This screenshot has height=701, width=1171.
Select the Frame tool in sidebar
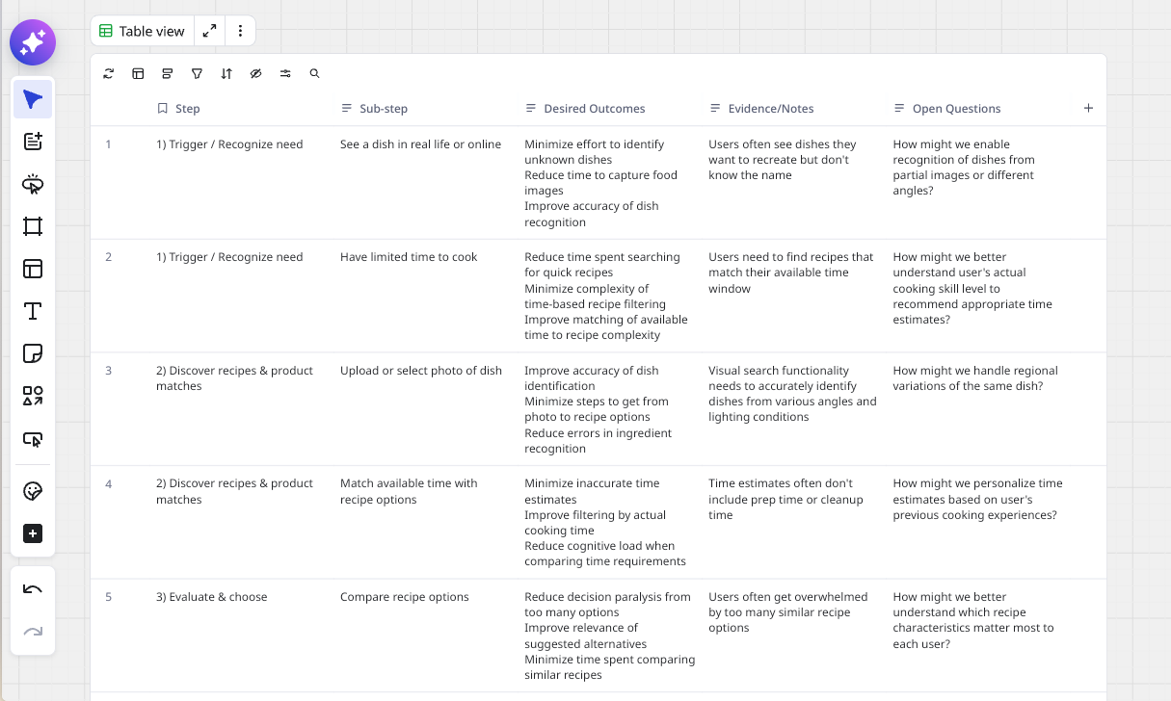(x=33, y=226)
